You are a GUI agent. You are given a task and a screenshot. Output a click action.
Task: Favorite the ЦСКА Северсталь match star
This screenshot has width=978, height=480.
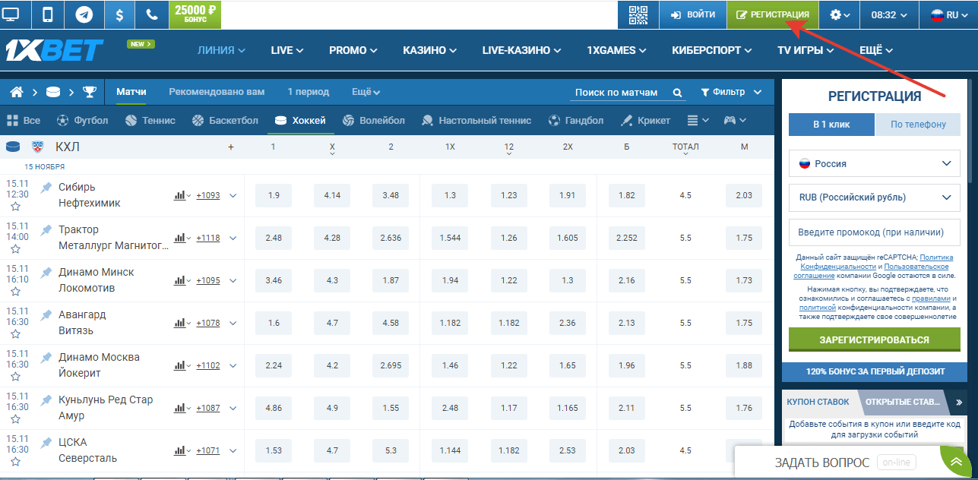coord(15,462)
